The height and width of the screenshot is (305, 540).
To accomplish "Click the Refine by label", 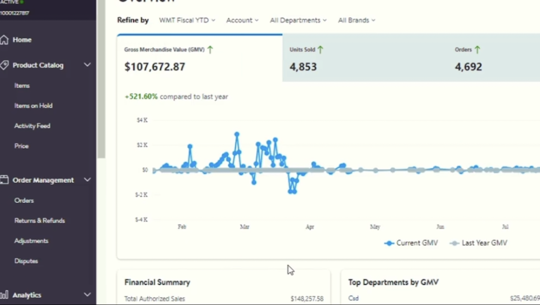I will pos(133,20).
